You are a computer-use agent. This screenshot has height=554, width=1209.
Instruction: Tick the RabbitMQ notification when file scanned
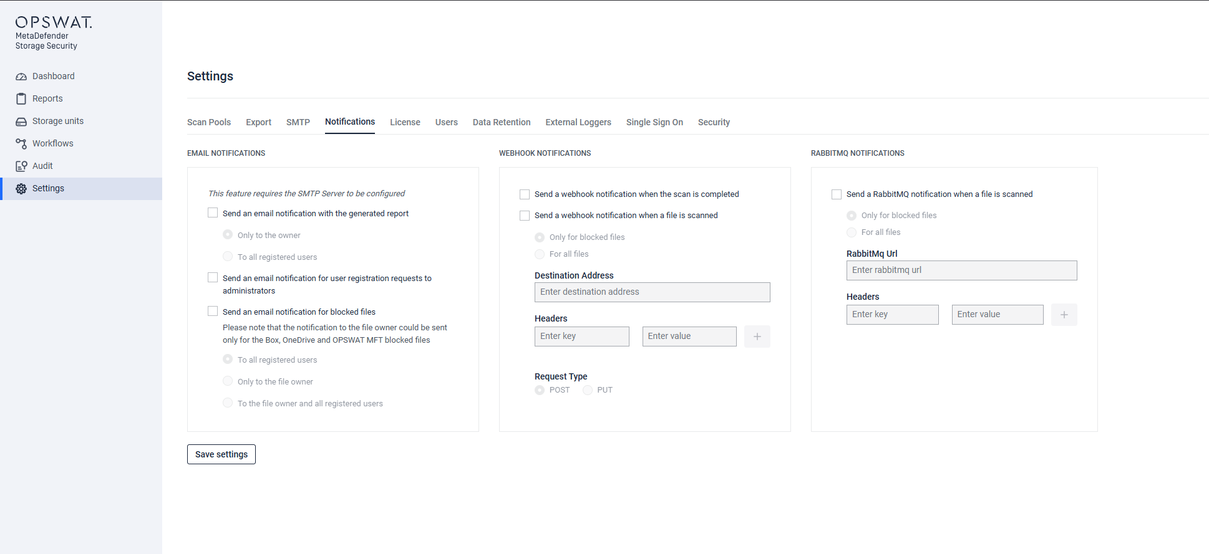837,194
